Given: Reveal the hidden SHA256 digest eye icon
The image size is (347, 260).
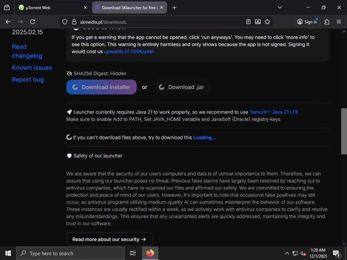Looking at the screenshot, I should (69, 73).
